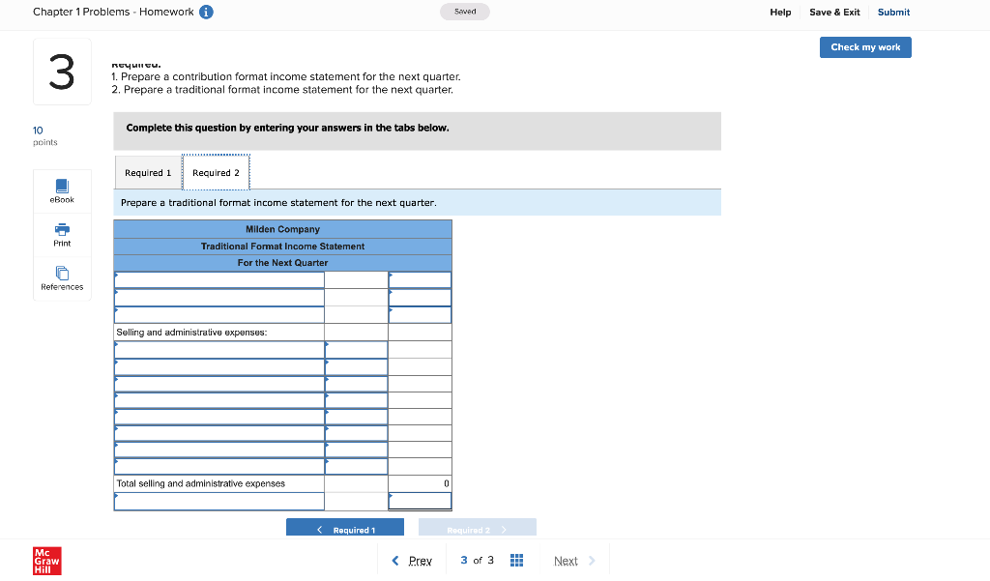The image size is (990, 581).
Task: Click the blue Required 1 back button
Action: 345,527
